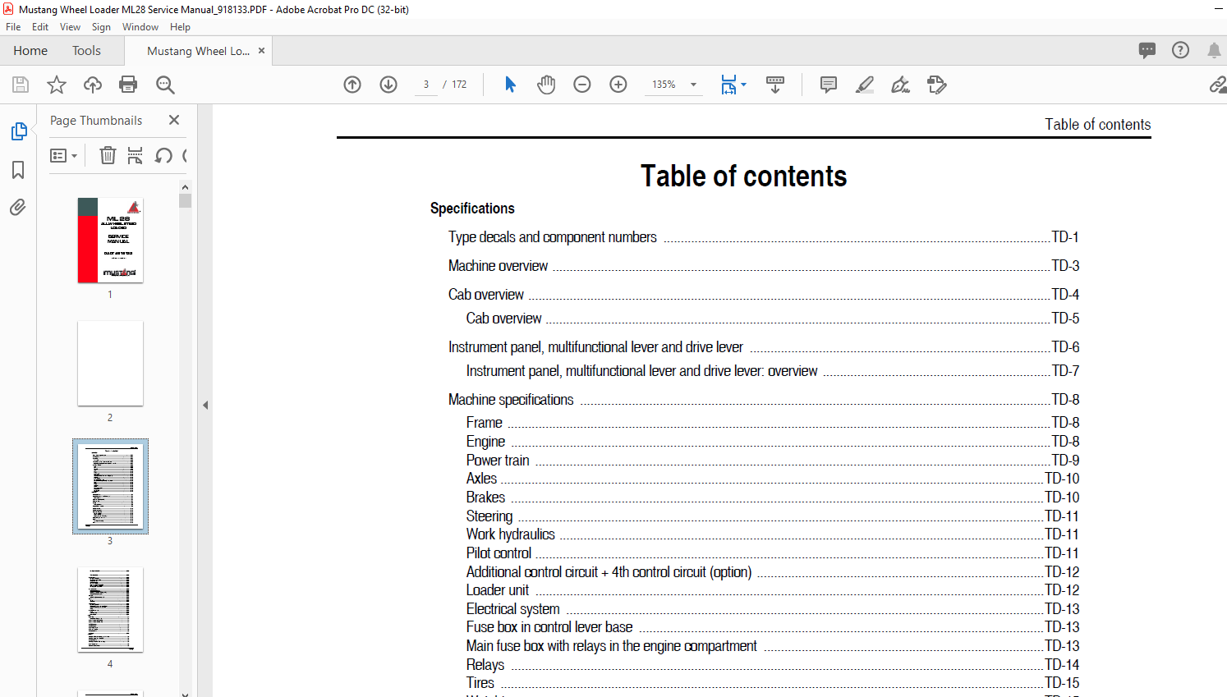Image resolution: width=1227 pixels, height=697 pixels.
Task: Select page 1 cover thumbnail
Action: pos(110,241)
